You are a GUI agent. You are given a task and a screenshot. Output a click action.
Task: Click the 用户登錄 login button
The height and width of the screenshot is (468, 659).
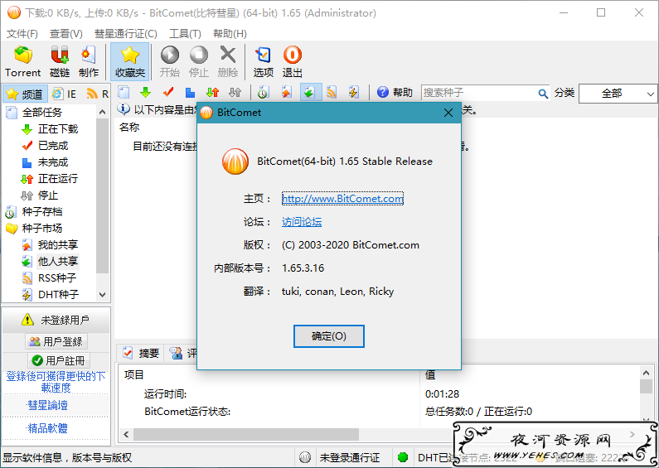point(56,341)
